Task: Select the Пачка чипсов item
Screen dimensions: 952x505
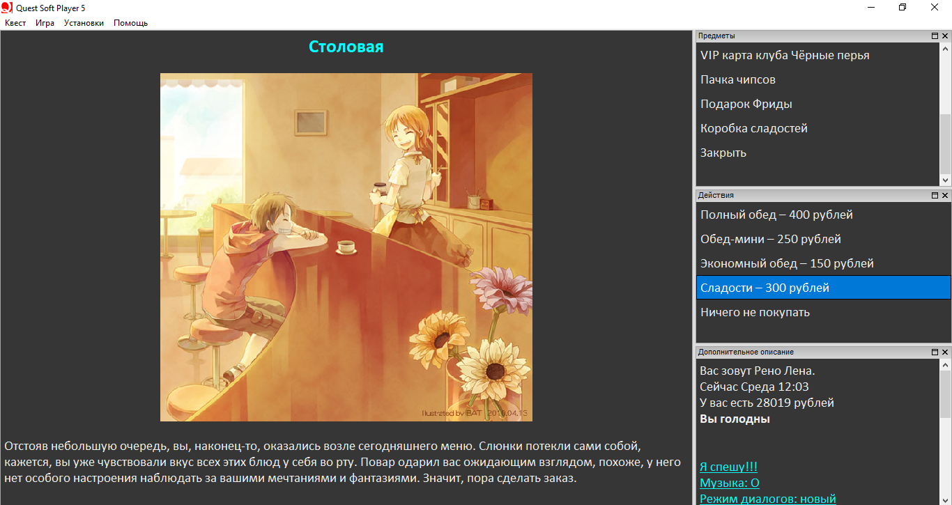Action: tap(817, 79)
